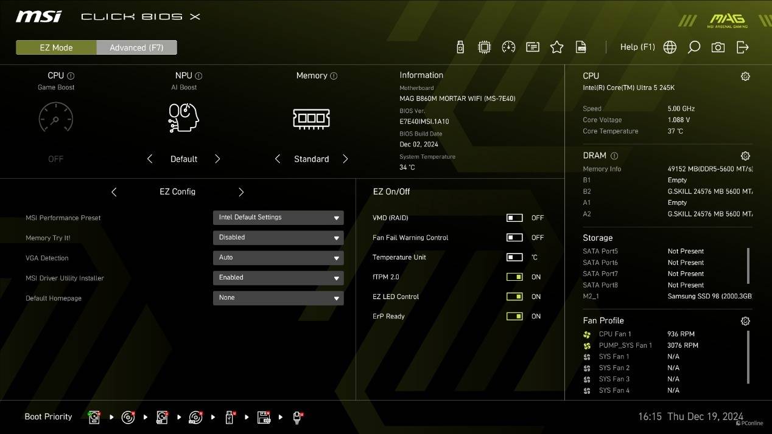Click the globe language icon
772x434 pixels.
pyautogui.click(x=670, y=47)
